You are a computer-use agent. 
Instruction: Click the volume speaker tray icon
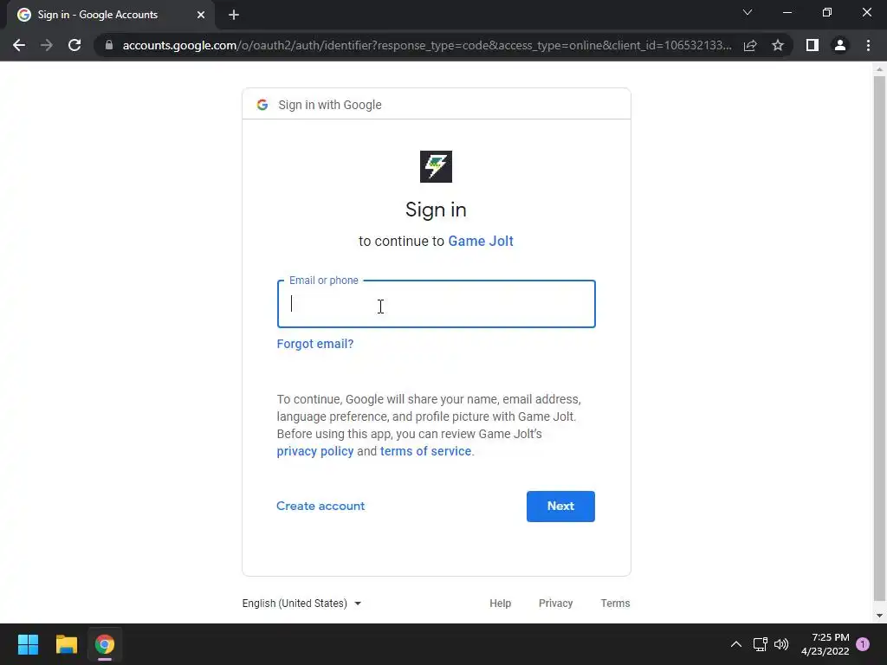point(781,644)
